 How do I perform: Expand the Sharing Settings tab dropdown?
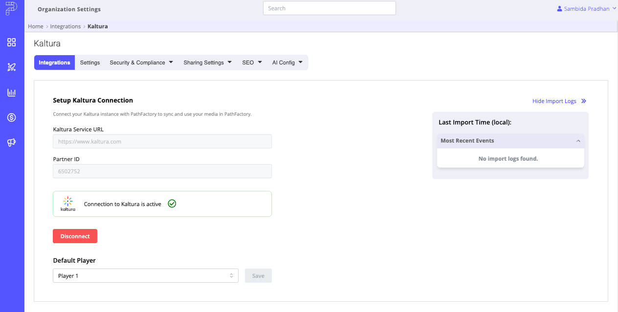[207, 62]
